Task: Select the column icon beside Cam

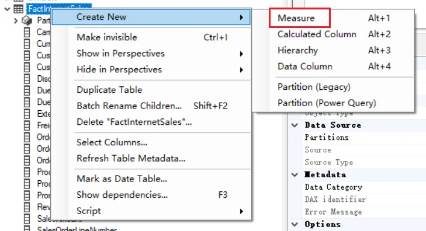Action: click(27, 32)
